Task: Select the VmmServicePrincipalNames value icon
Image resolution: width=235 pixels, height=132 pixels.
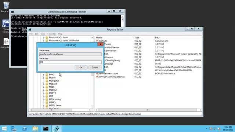Action: point(97,77)
